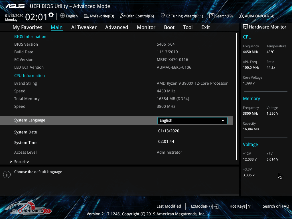Open the System Language dropdown
The image size is (292, 219).
[192, 121]
